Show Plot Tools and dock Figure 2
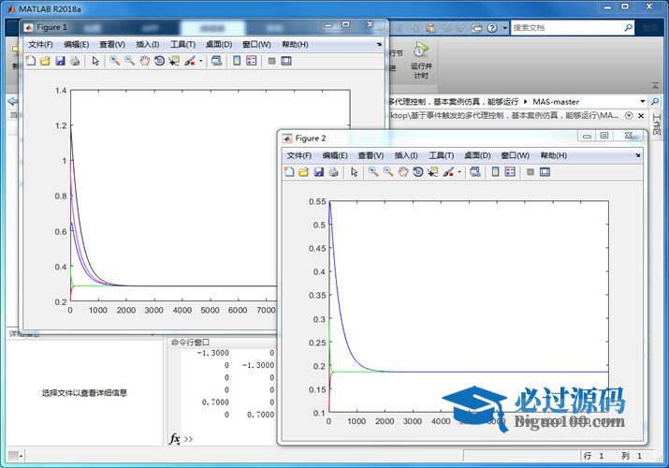Screen dimensions: 669x468 point(545,172)
